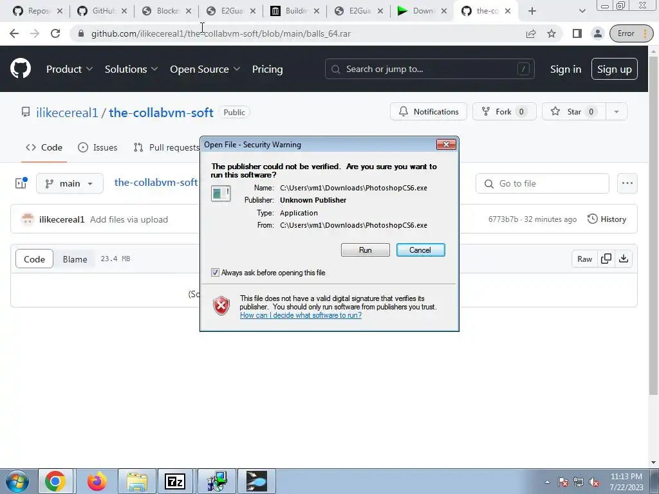
Task: Click Run in the Security Warning dialog
Action: [366, 250]
